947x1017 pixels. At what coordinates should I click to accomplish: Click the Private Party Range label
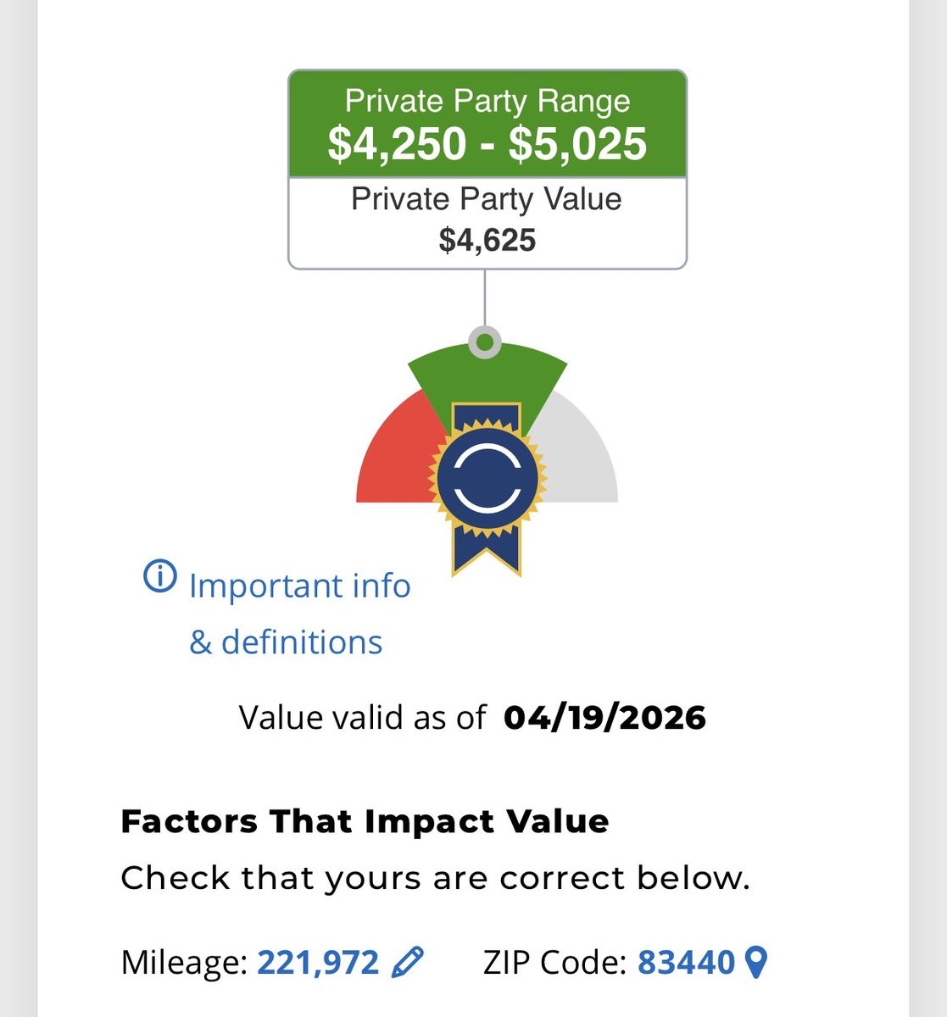coord(487,101)
